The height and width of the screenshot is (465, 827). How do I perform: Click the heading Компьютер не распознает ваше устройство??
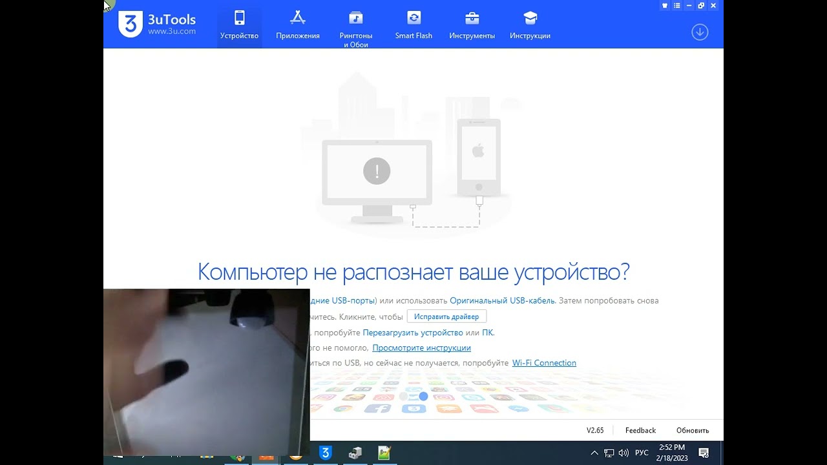point(413,272)
